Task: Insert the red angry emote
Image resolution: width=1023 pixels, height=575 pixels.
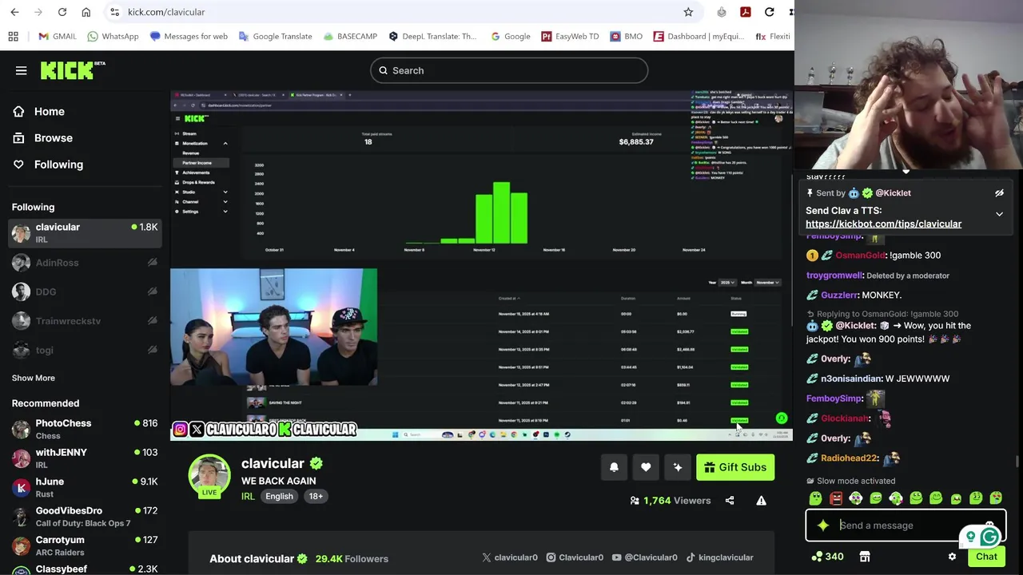Action: coord(836,498)
